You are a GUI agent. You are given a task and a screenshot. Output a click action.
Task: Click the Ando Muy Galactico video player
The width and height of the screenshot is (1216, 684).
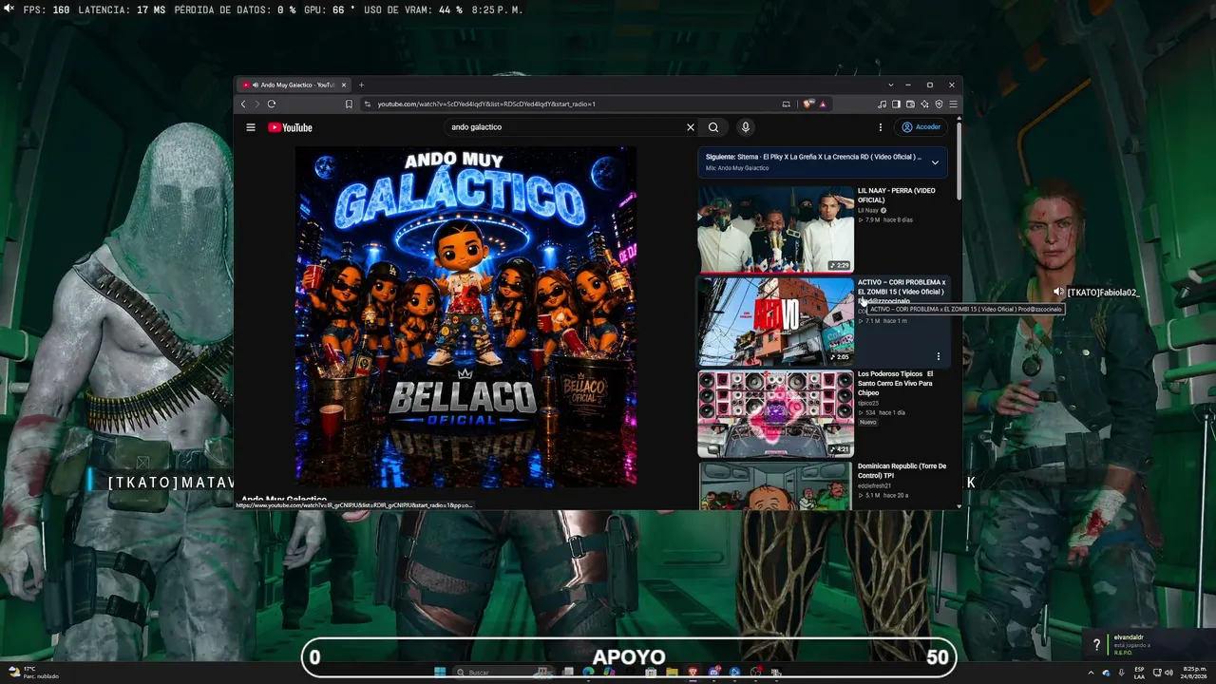click(x=465, y=316)
